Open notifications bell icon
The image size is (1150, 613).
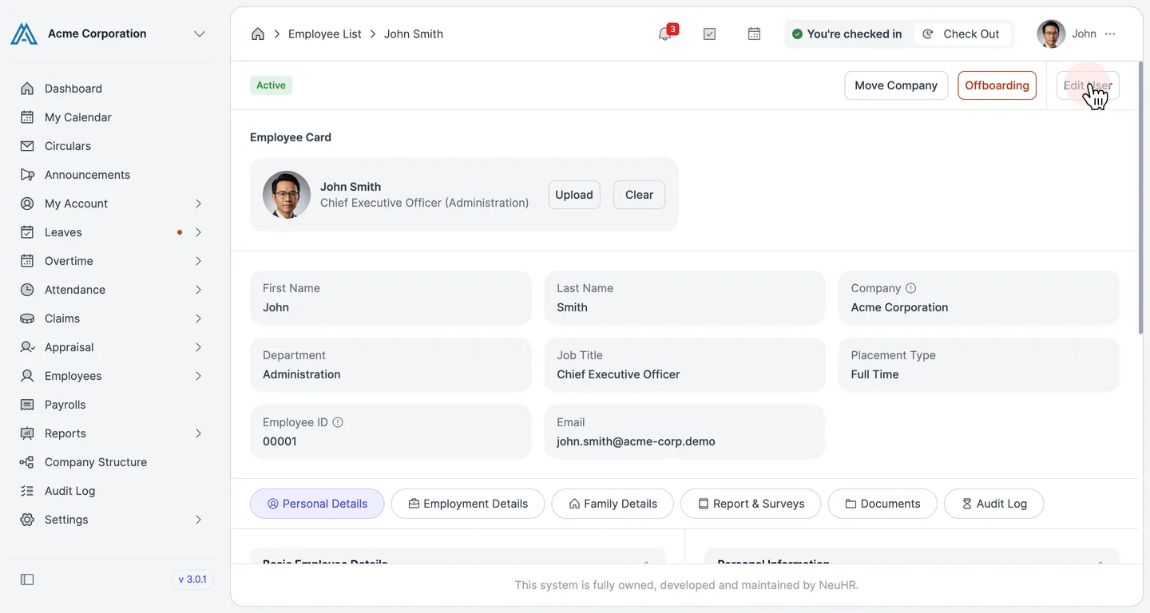coord(664,34)
